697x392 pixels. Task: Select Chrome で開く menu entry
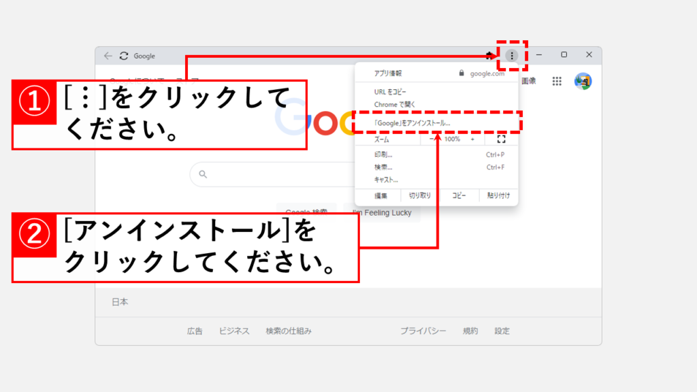click(x=395, y=104)
